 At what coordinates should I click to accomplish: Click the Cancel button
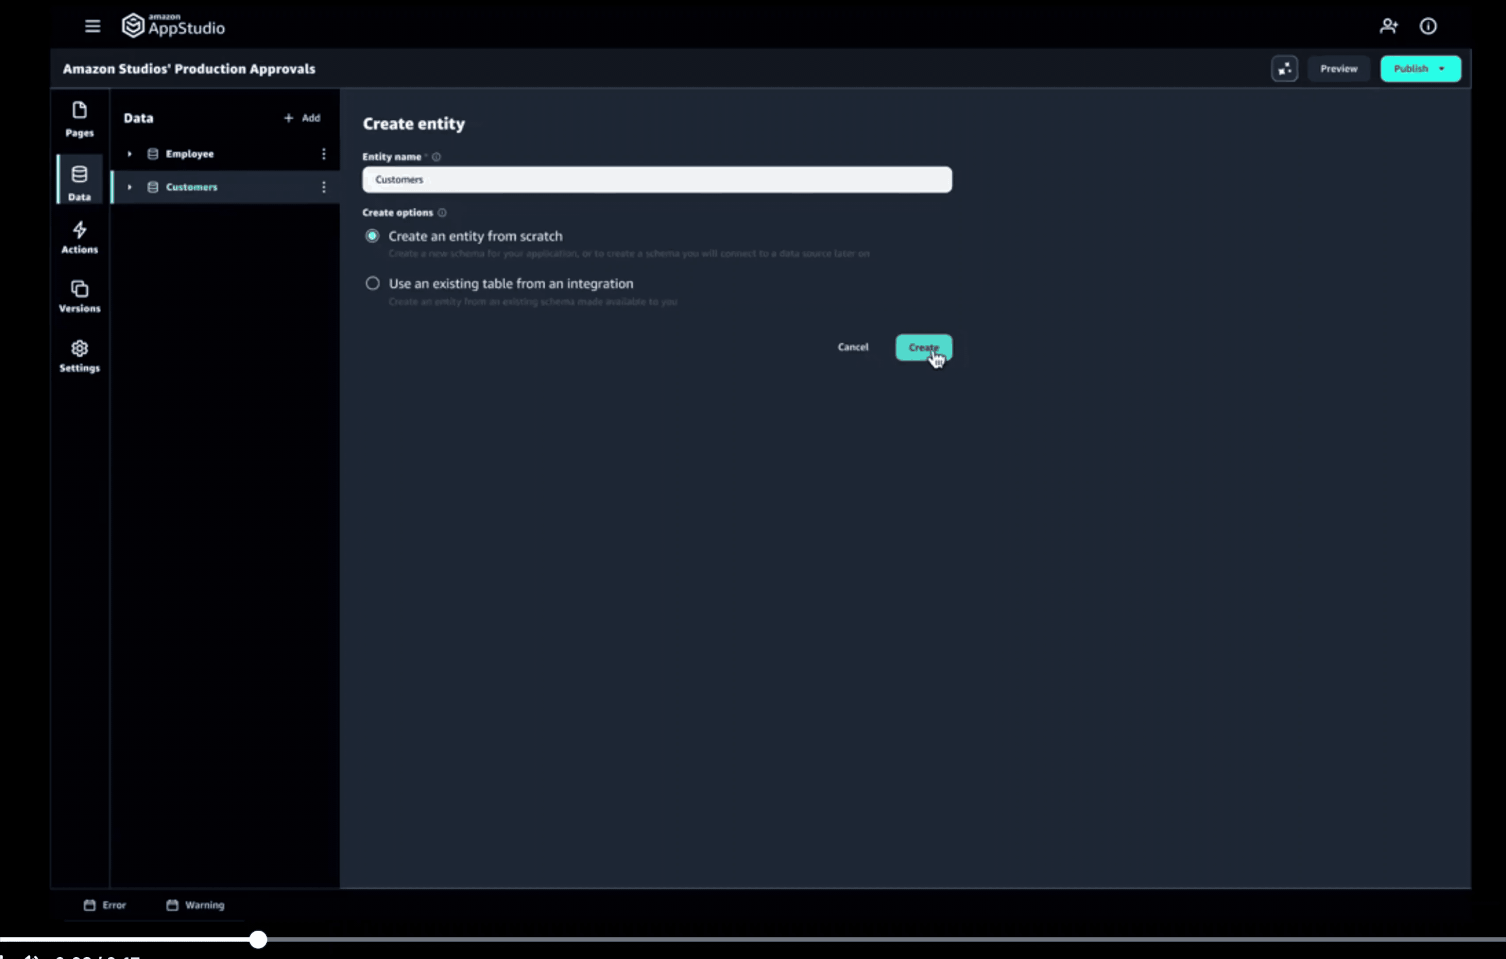[852, 347]
